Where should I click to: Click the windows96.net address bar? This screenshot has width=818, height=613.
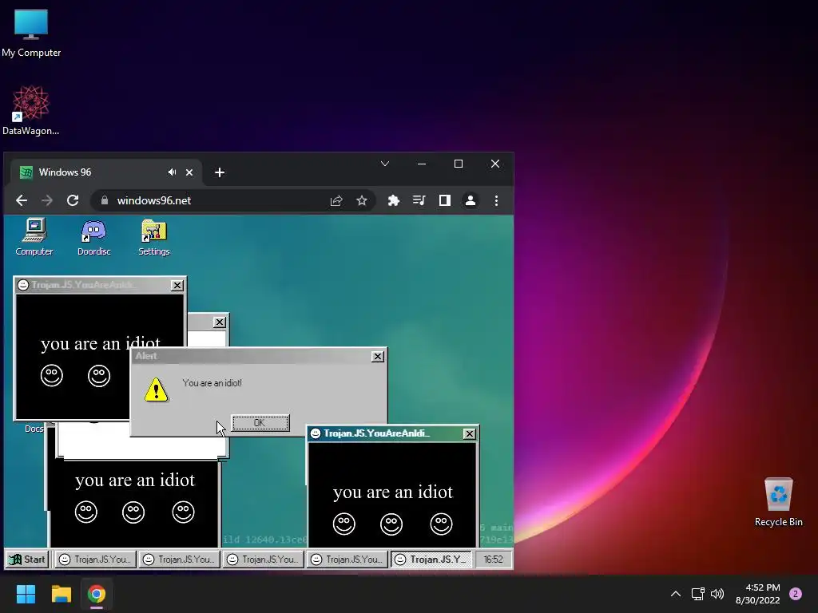(232, 200)
